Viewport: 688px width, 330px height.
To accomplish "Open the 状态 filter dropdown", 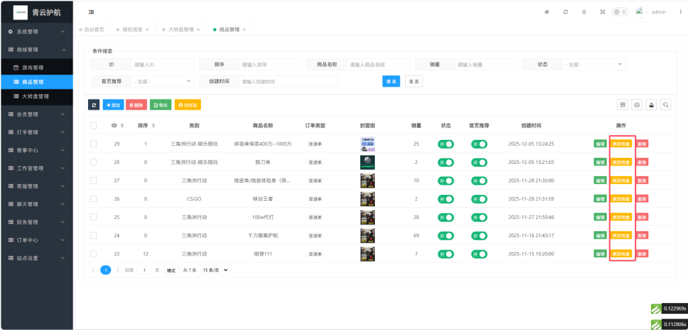I will [x=594, y=65].
